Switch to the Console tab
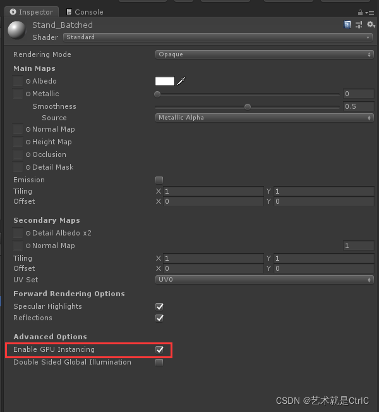379x412 pixels. (x=85, y=12)
